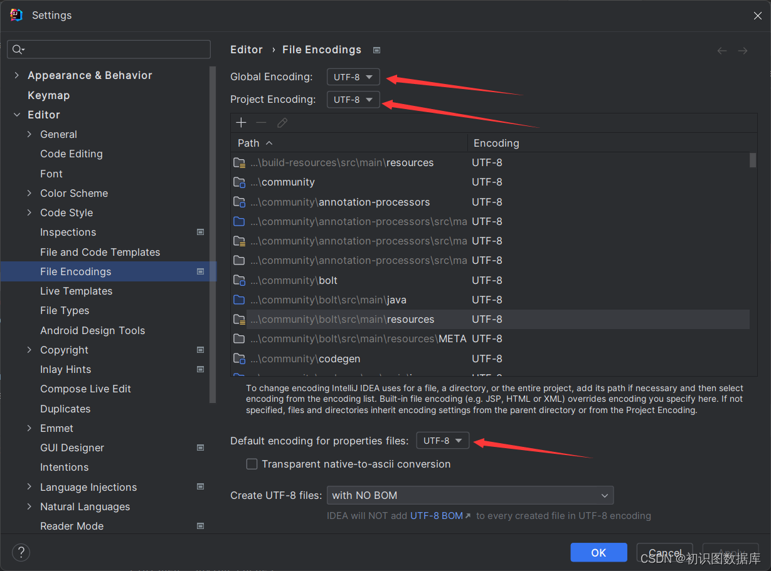Click the Cancel button
Image resolution: width=771 pixels, height=571 pixels.
point(664,552)
